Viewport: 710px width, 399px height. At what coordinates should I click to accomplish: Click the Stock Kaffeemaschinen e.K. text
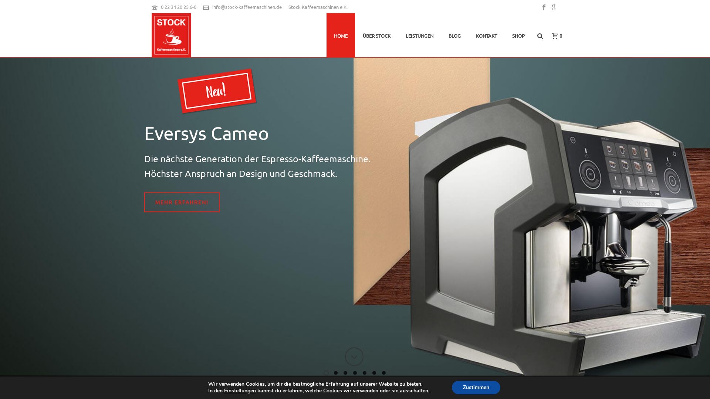pos(318,7)
